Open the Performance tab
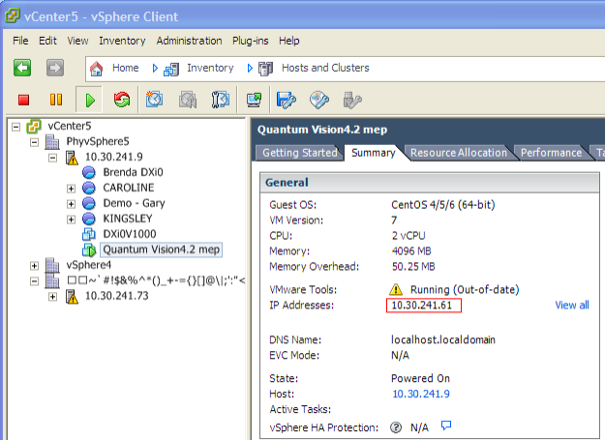Image resolution: width=605 pixels, height=440 pixels. [x=551, y=153]
